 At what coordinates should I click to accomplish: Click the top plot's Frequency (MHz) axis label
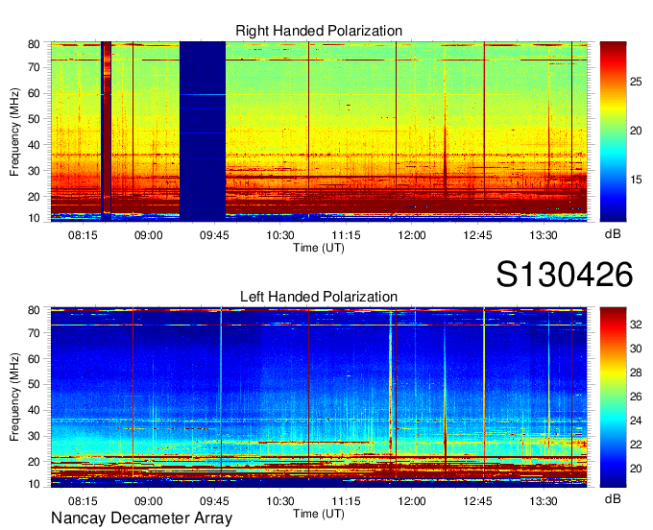pyautogui.click(x=14, y=132)
